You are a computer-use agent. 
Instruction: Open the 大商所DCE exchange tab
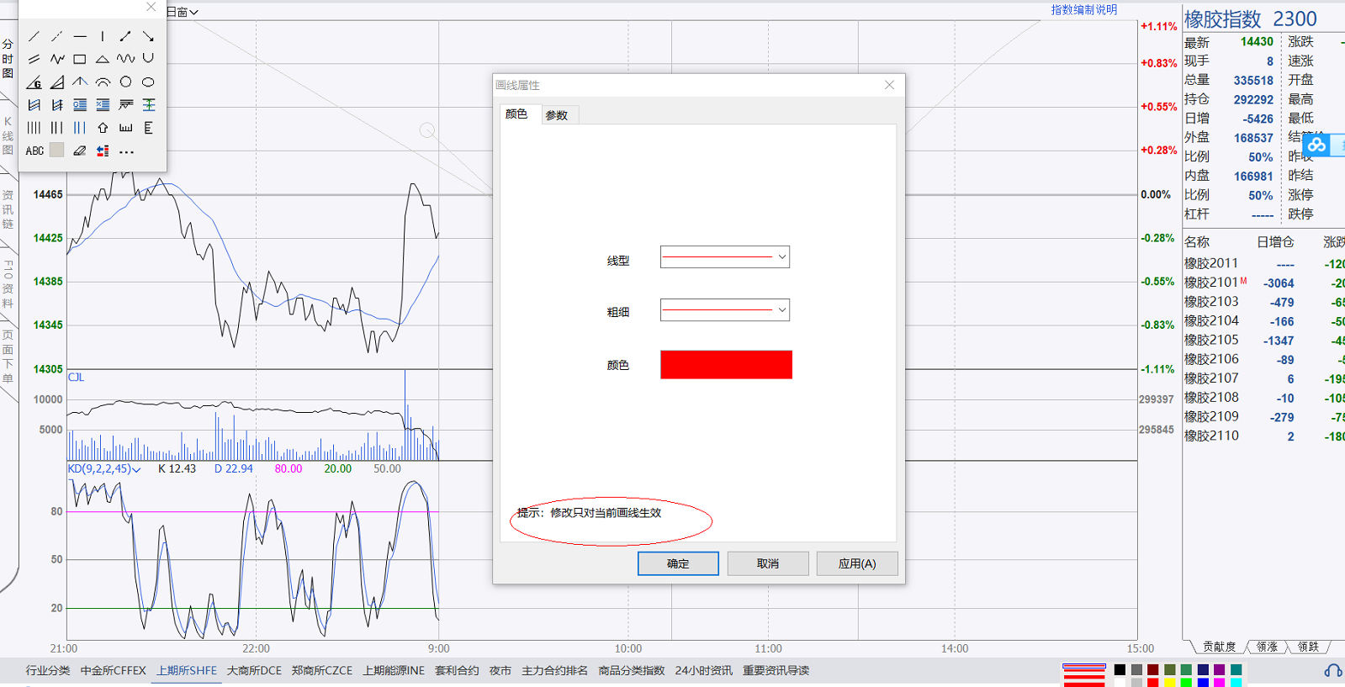point(254,670)
